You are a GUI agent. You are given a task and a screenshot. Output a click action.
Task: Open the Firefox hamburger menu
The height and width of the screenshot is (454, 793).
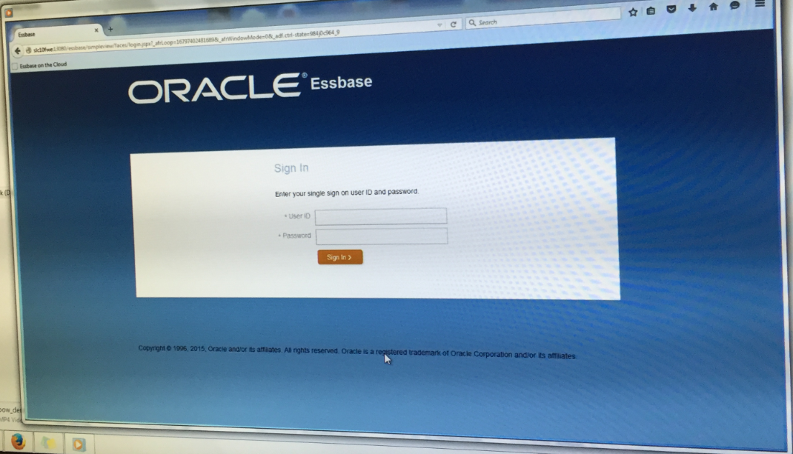(760, 4)
